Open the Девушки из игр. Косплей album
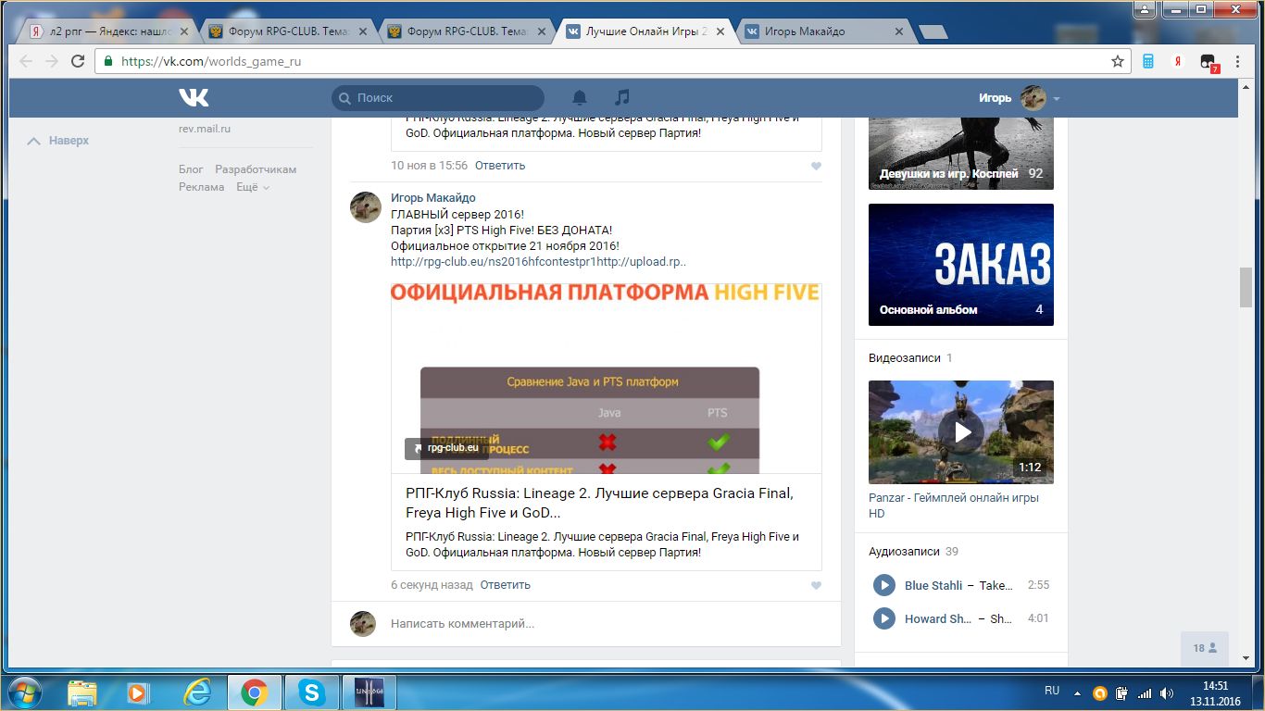The image size is (1265, 711). (961, 154)
